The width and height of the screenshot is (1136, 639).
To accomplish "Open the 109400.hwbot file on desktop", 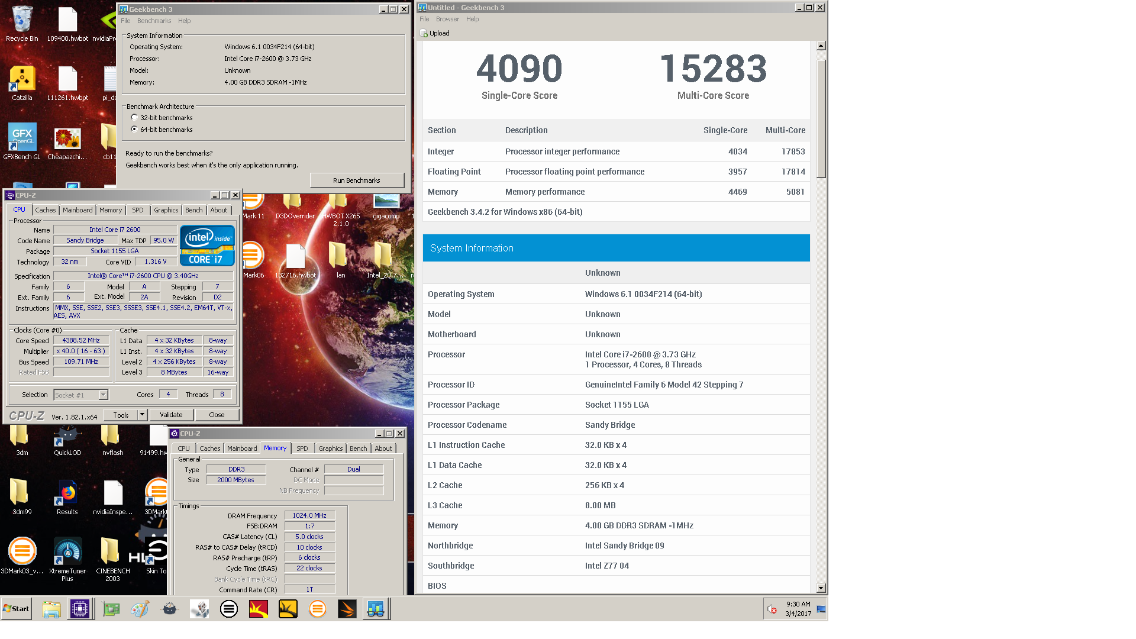I will click(x=67, y=24).
